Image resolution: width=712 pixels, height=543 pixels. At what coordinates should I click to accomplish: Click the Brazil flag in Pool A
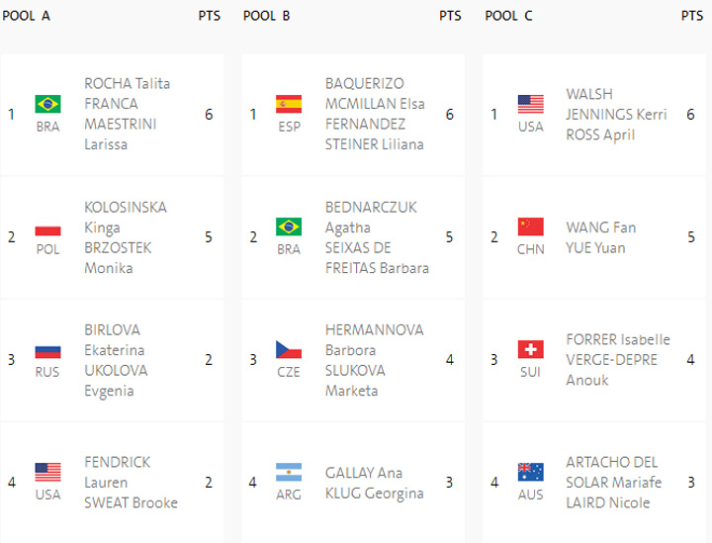(x=47, y=104)
